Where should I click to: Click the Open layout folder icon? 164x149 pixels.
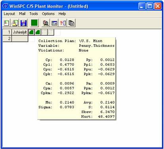point(15,23)
